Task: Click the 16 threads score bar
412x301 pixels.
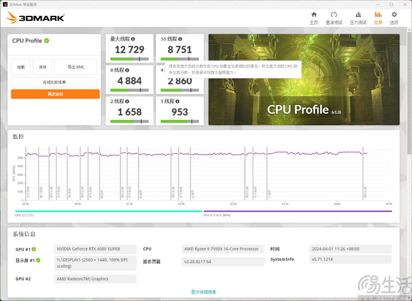Action: click(x=180, y=59)
